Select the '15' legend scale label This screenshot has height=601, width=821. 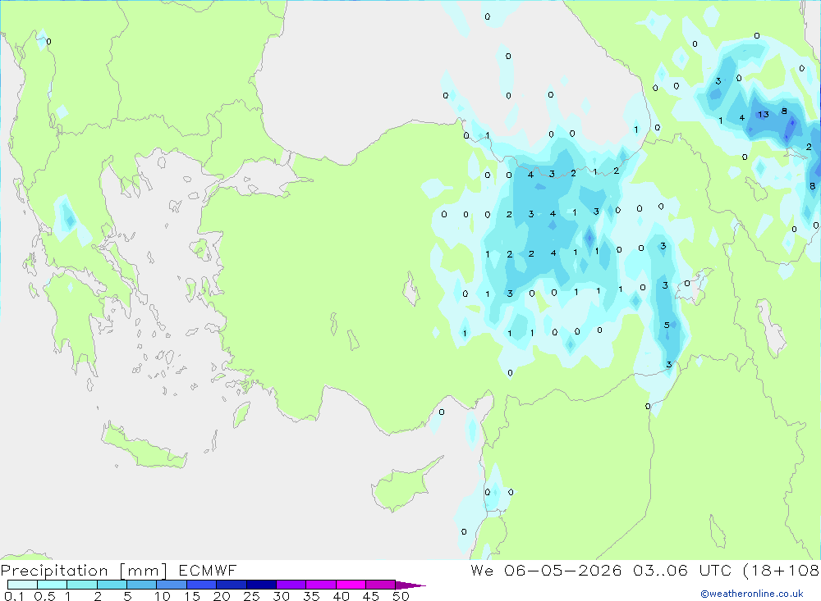[192, 596]
